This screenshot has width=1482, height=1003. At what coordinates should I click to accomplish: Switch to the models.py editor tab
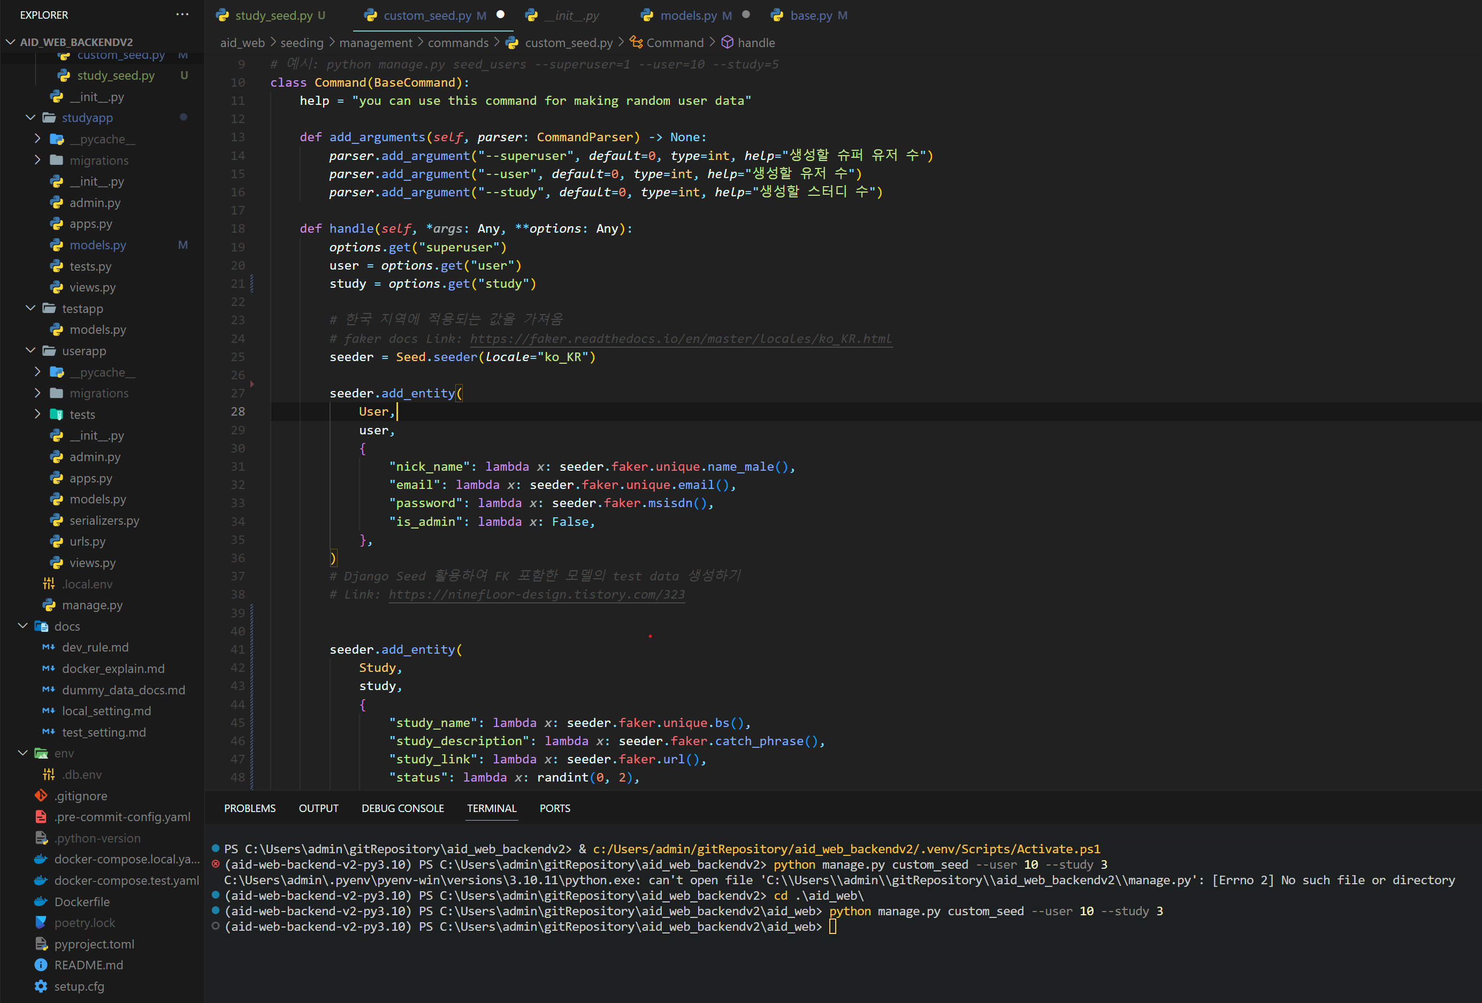(x=687, y=16)
